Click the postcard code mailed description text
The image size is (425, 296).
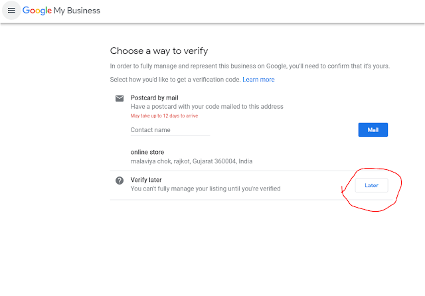[207, 107]
